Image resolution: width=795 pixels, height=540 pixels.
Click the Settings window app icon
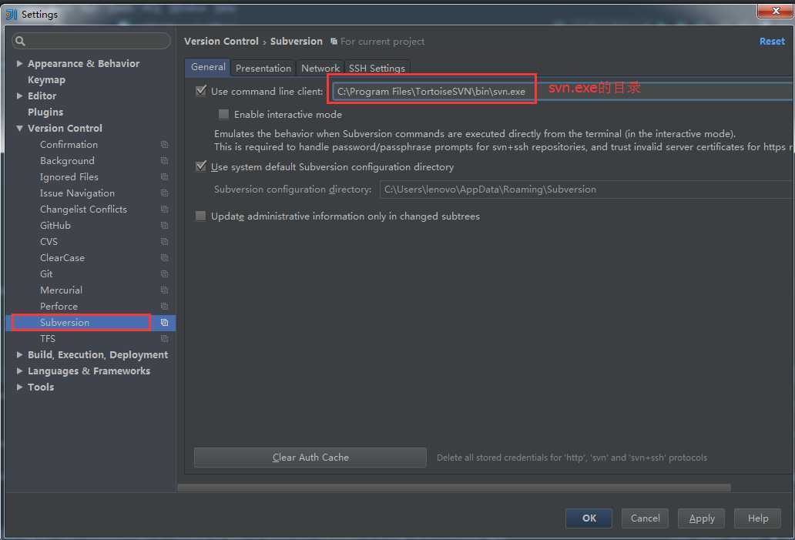click(x=11, y=14)
